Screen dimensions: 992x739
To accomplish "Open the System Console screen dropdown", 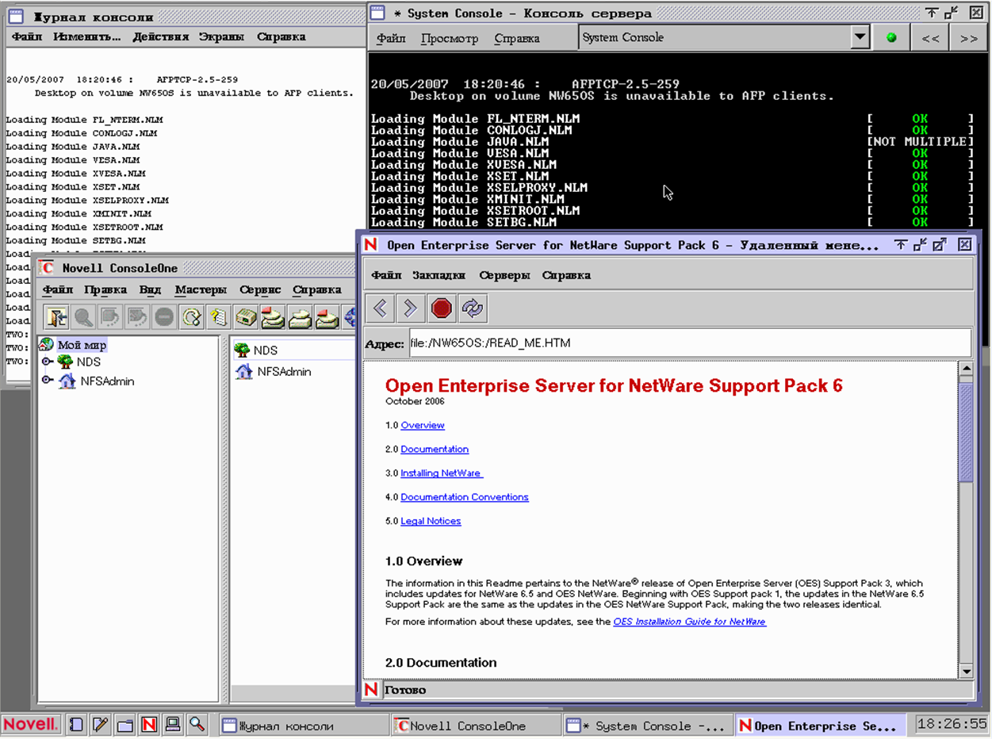I will pyautogui.click(x=860, y=37).
